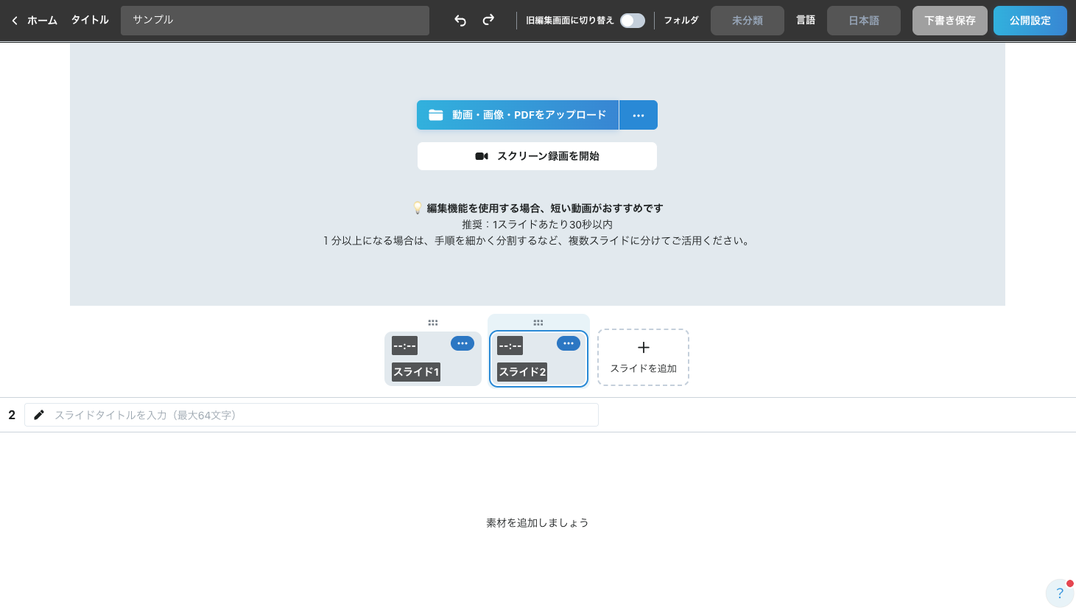1076x610 pixels.
Task: Click the redo arrow icon
Action: 488,21
